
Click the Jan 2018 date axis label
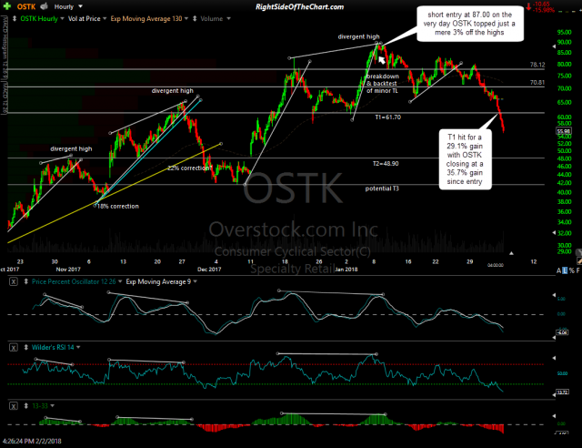point(346,270)
